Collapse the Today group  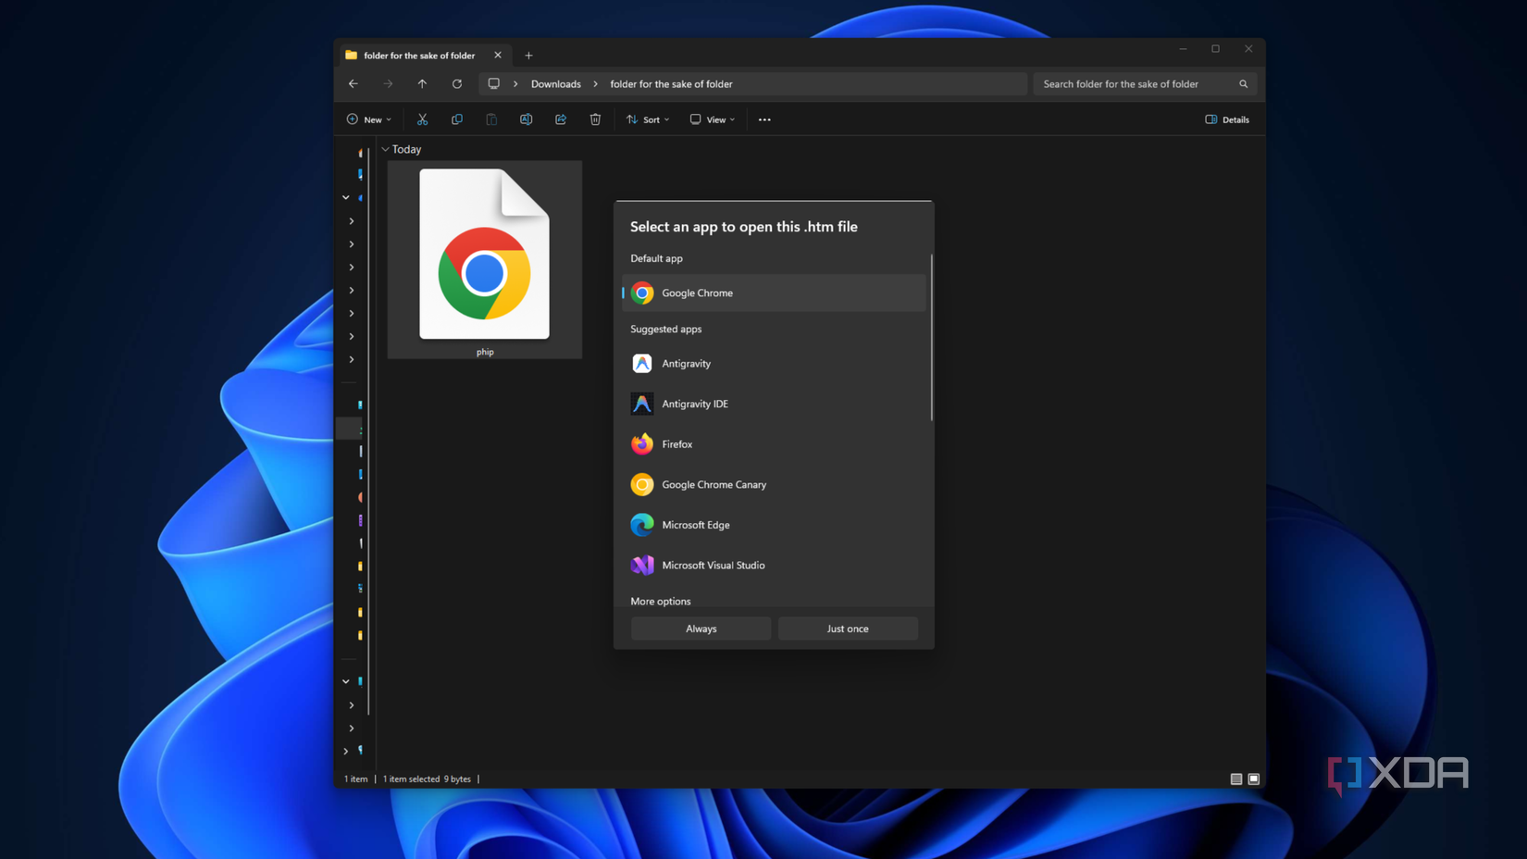(385, 149)
